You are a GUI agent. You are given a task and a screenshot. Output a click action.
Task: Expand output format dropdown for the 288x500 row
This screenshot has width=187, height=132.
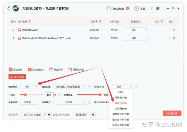pyautogui.click(x=136, y=38)
